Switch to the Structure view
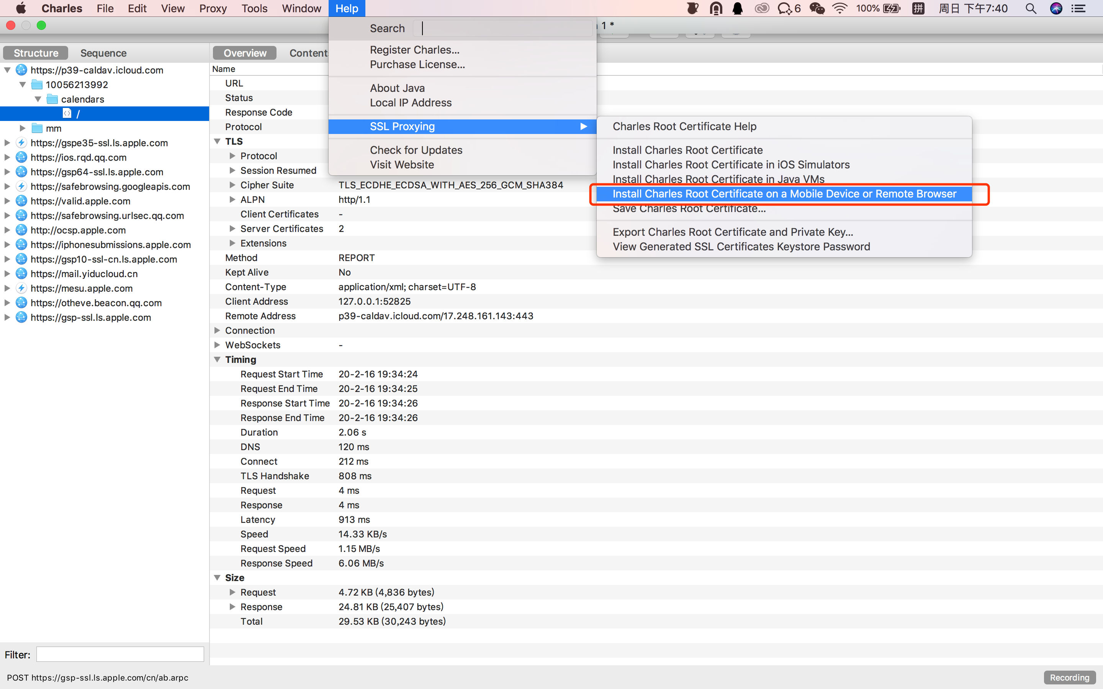This screenshot has width=1103, height=689. click(36, 53)
